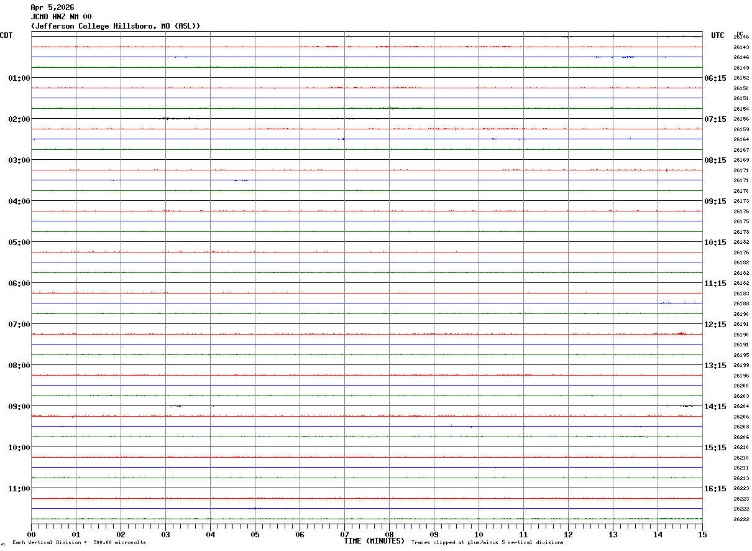Click the 11:15 UTC time label
This screenshot has height=551, width=752.
715,283
